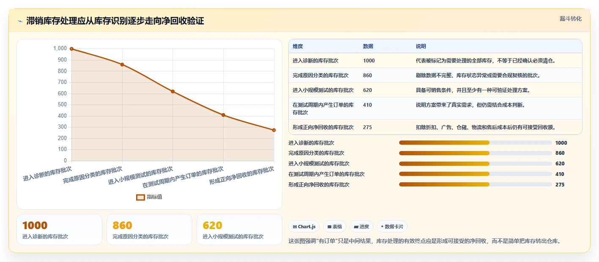
Task: Click description starting 代表被标记为需要处理
Action: click(x=485, y=61)
